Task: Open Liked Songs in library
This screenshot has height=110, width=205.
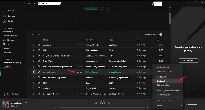Action: click(x=8, y=40)
